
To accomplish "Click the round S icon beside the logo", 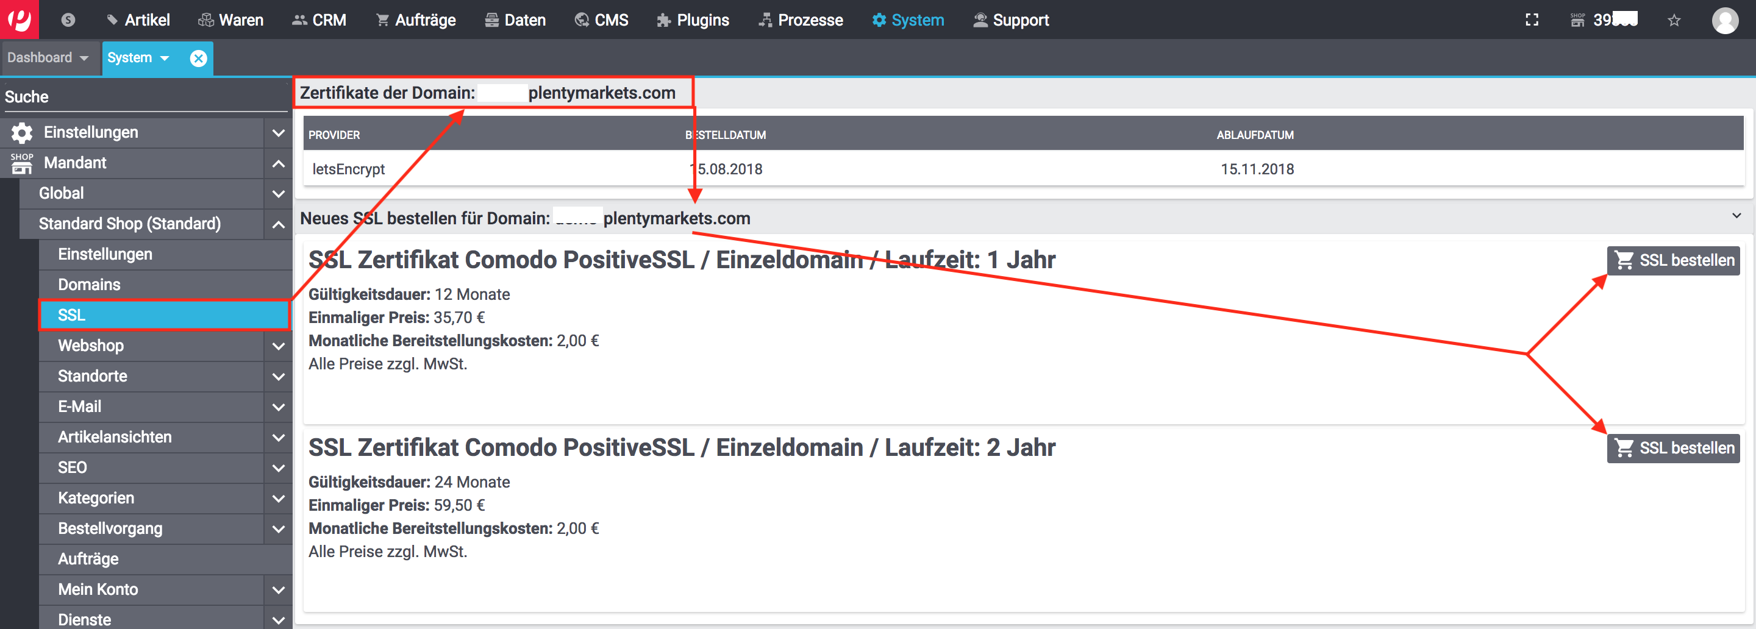I will (68, 20).
